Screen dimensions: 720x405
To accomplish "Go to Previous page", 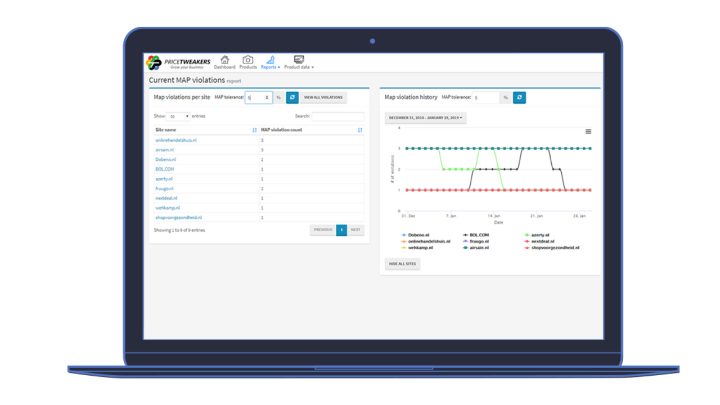I will (323, 229).
